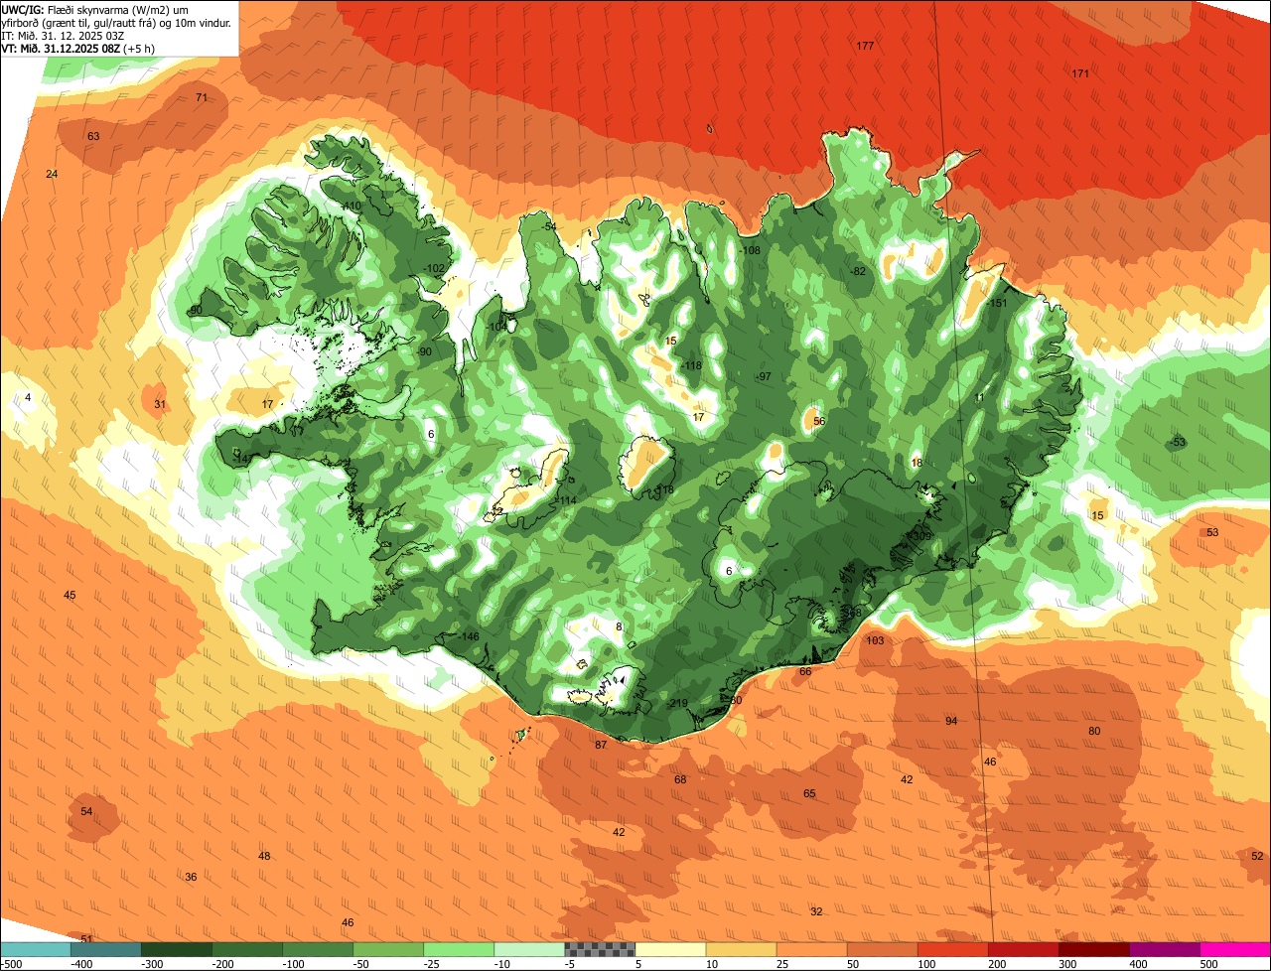Viewport: 1271px width, 971px height.
Task: Click the map value '-110' in the Westfjords
Action: (351, 206)
